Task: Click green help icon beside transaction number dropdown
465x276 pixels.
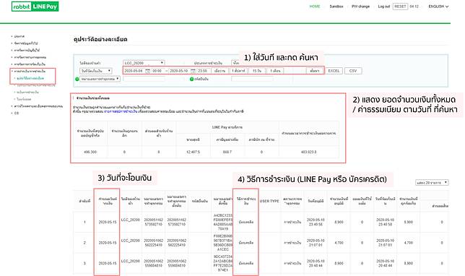Action: point(77,79)
